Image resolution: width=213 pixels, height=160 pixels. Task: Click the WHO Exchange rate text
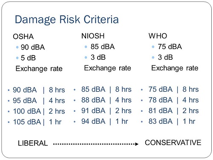point(175,68)
